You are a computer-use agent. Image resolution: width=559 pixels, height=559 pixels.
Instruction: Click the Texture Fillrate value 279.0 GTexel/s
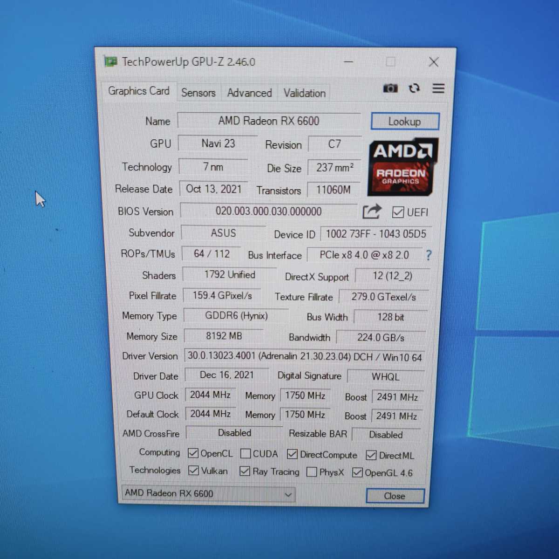pyautogui.click(x=384, y=297)
